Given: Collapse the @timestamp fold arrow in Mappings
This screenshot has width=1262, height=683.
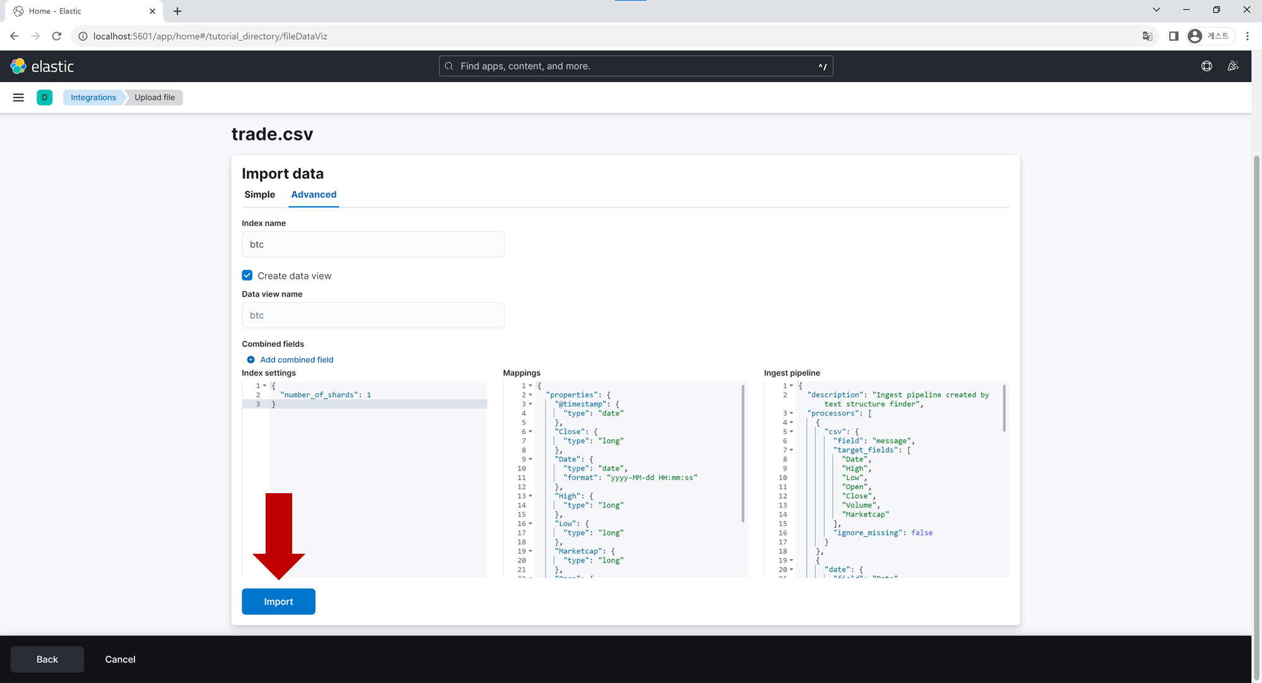Looking at the screenshot, I should click(530, 404).
